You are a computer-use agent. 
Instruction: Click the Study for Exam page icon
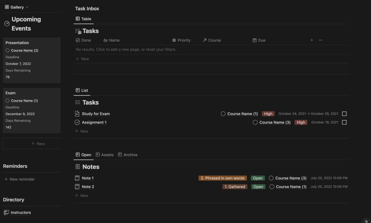(x=77, y=114)
